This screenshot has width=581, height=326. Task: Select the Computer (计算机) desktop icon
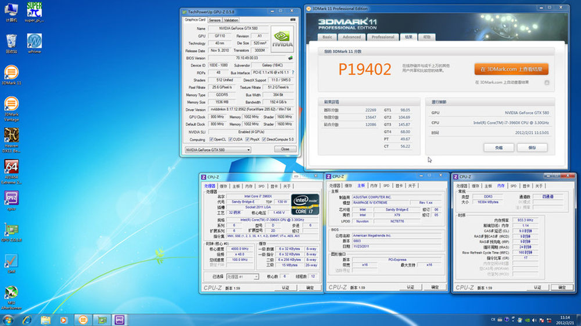click(x=12, y=12)
